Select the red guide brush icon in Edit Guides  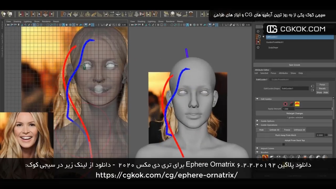coord(285,104)
